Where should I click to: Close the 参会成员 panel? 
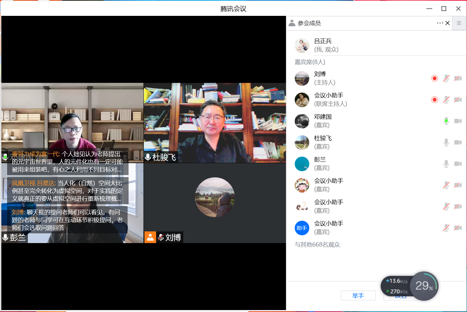pos(448,23)
